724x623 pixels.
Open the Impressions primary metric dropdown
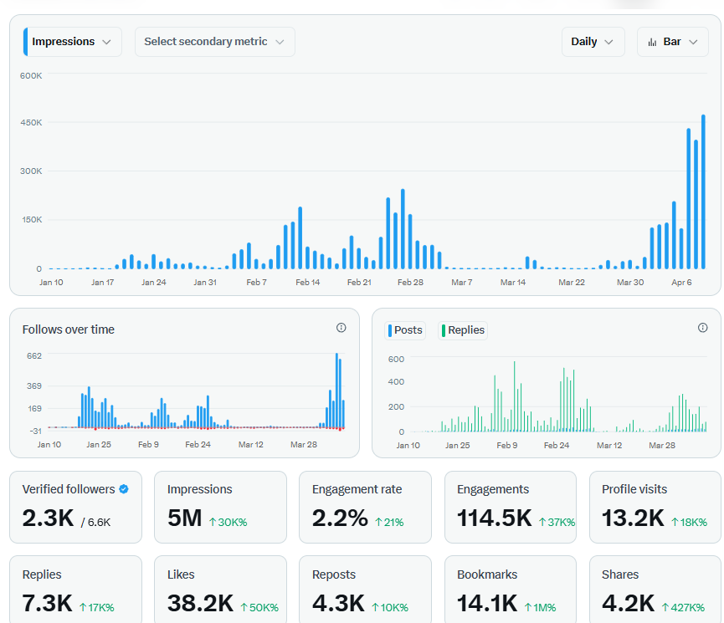coord(73,42)
